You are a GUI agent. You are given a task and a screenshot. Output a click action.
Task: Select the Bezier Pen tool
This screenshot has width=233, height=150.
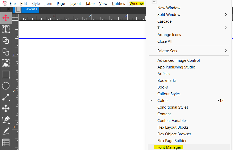click(6, 120)
